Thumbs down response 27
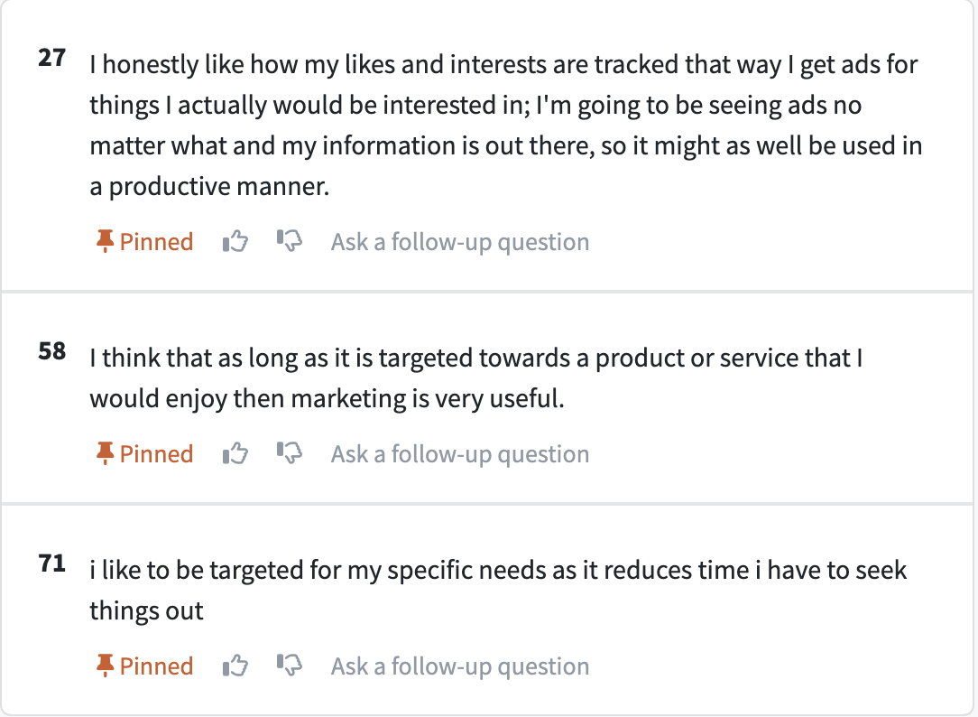The image size is (978, 717). tap(290, 241)
